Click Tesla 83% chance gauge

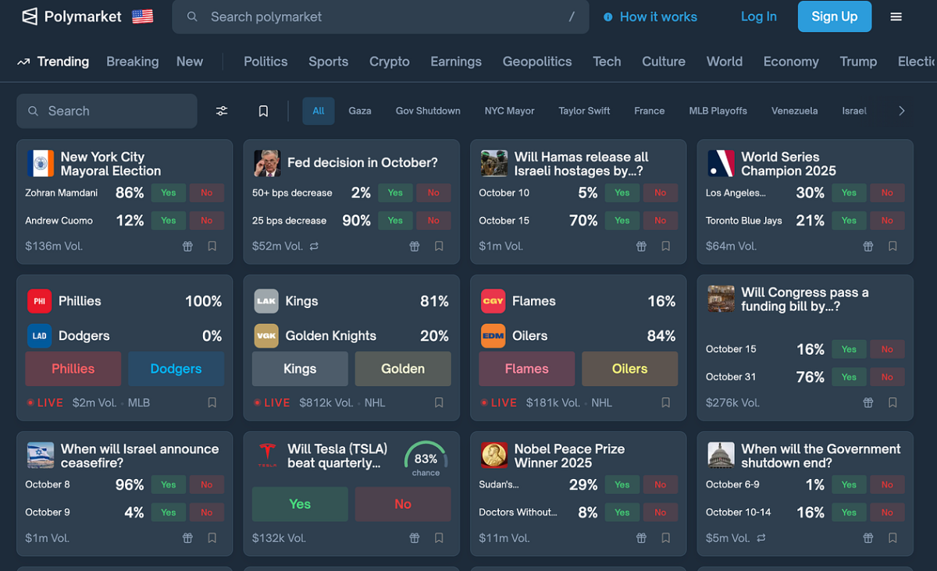tap(426, 460)
